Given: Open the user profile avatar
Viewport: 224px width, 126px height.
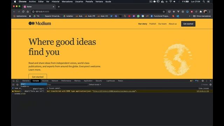Looking at the screenshot, I should tap(205, 12).
